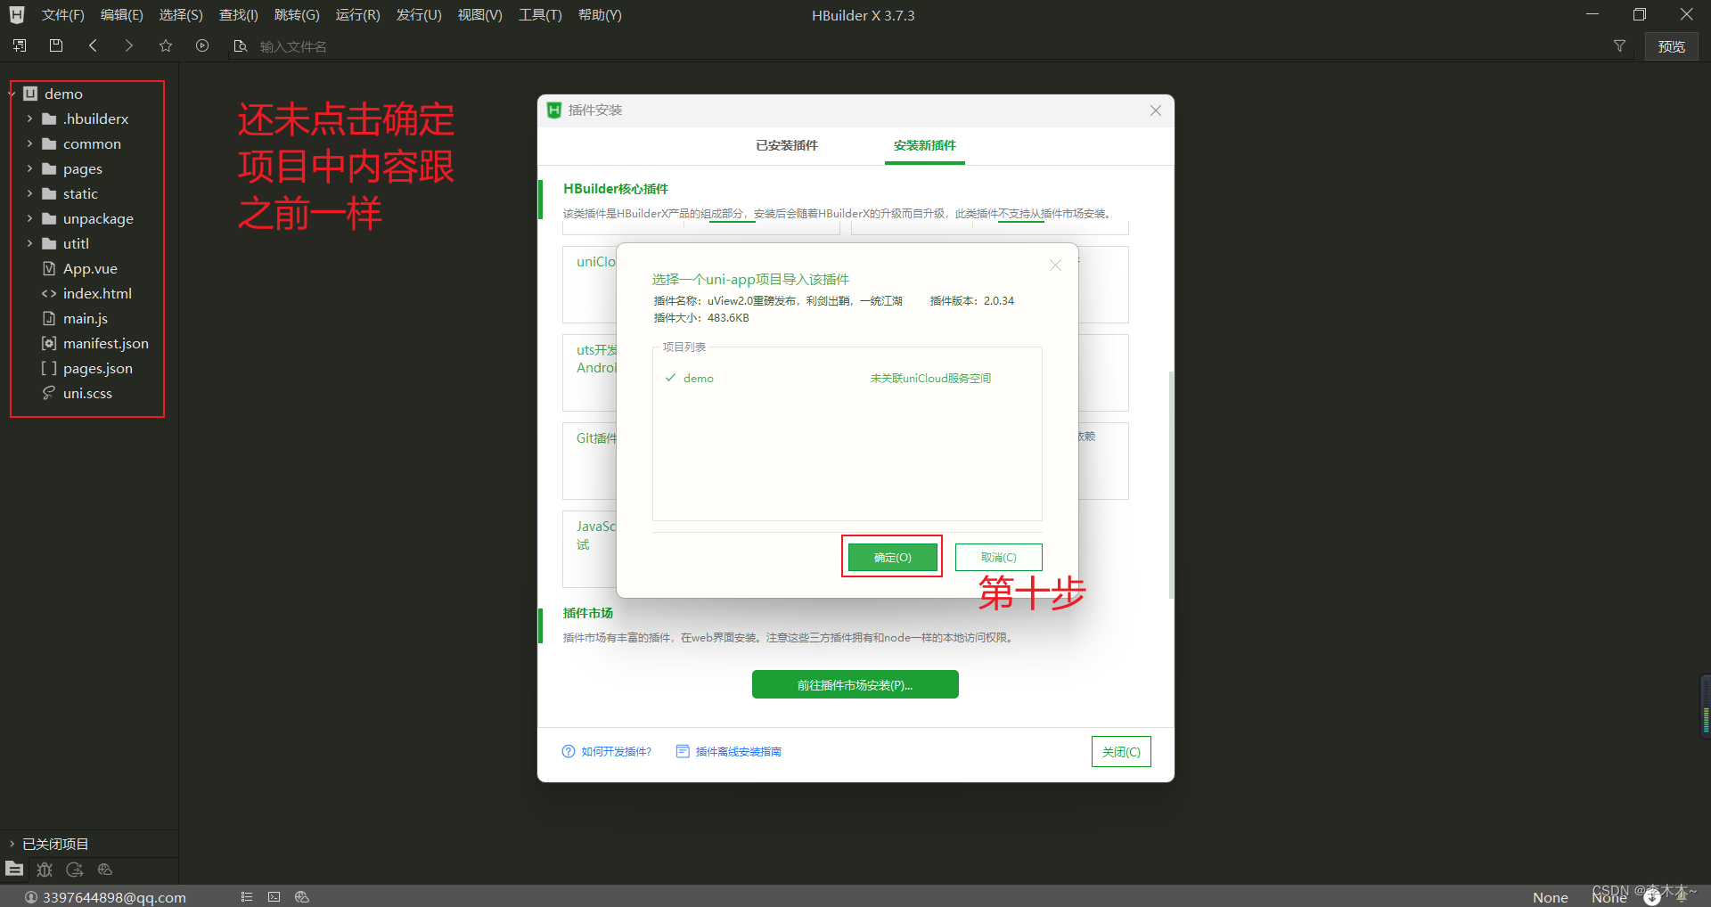Go forward with the right arrow icon
This screenshot has height=907, width=1711.
tap(129, 45)
